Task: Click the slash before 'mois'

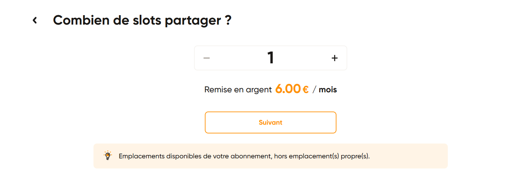Action: point(315,90)
